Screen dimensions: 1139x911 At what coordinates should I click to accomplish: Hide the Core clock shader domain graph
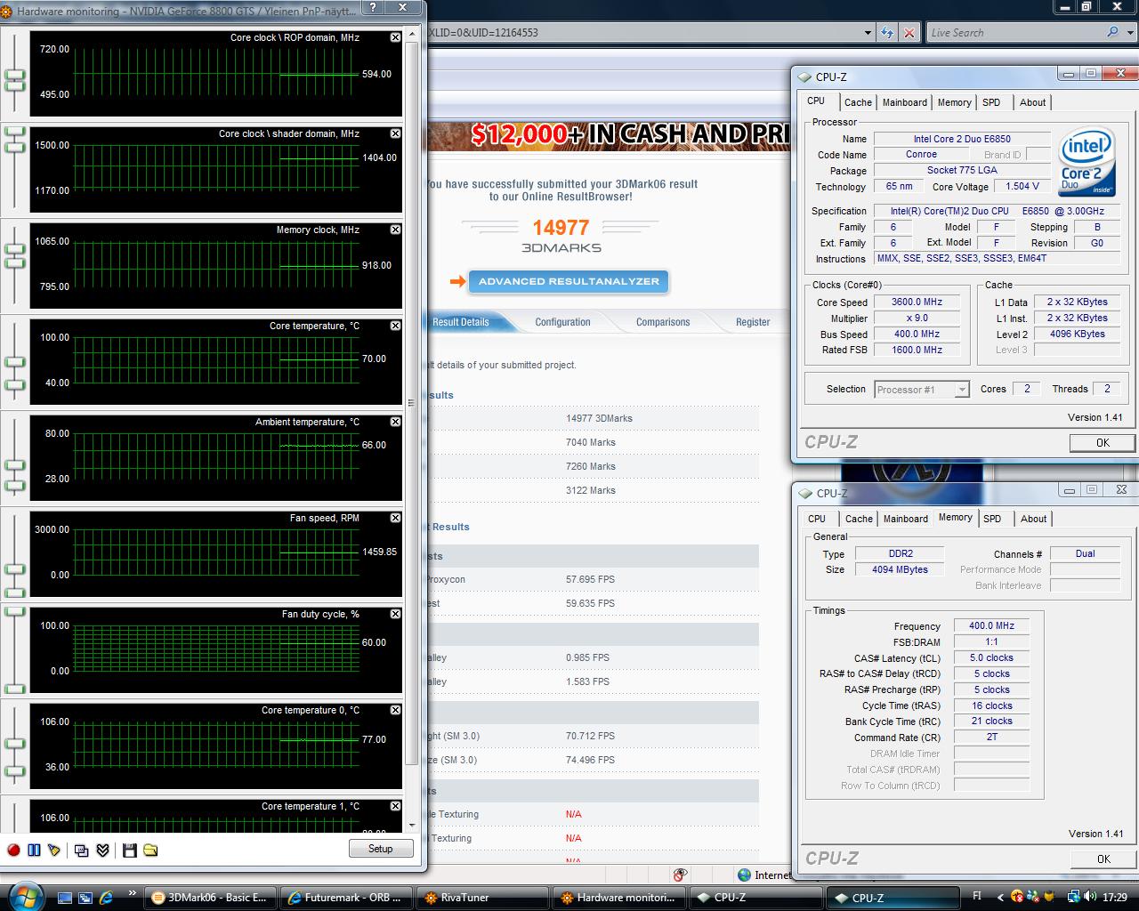(395, 133)
